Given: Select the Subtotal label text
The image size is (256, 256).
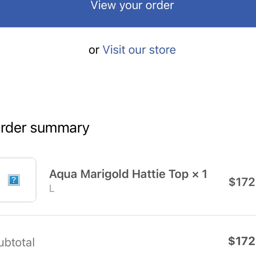Looking at the screenshot, I should (17, 242).
